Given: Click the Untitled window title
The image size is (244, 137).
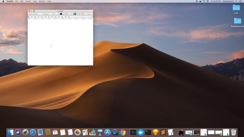Looking at the screenshot, I should point(60,11).
